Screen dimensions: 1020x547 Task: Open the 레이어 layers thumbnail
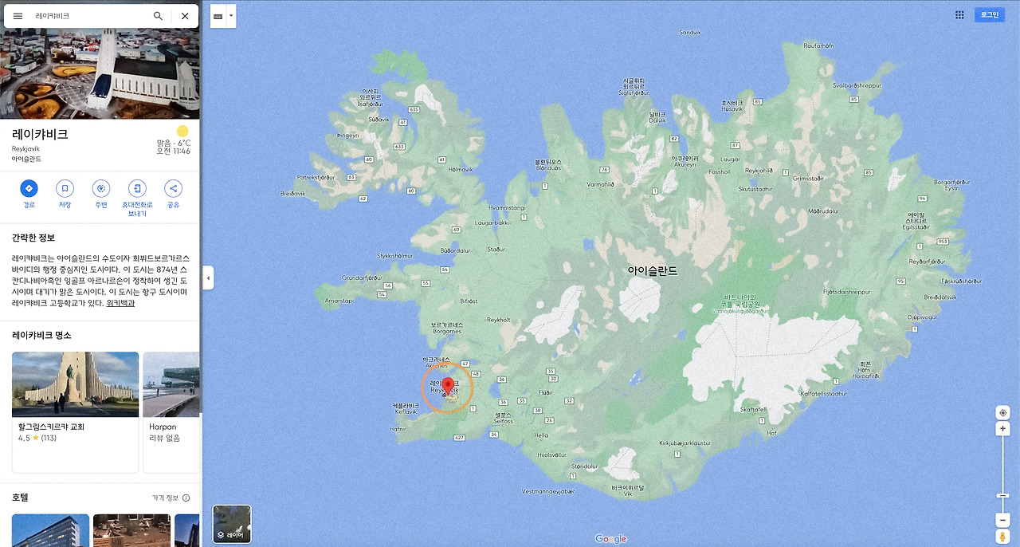(232, 524)
